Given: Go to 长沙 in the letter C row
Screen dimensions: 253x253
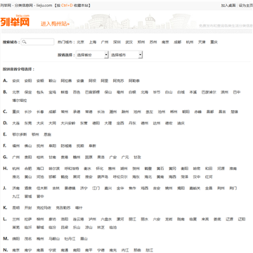Looking at the screenshot, I should pos(28,112).
